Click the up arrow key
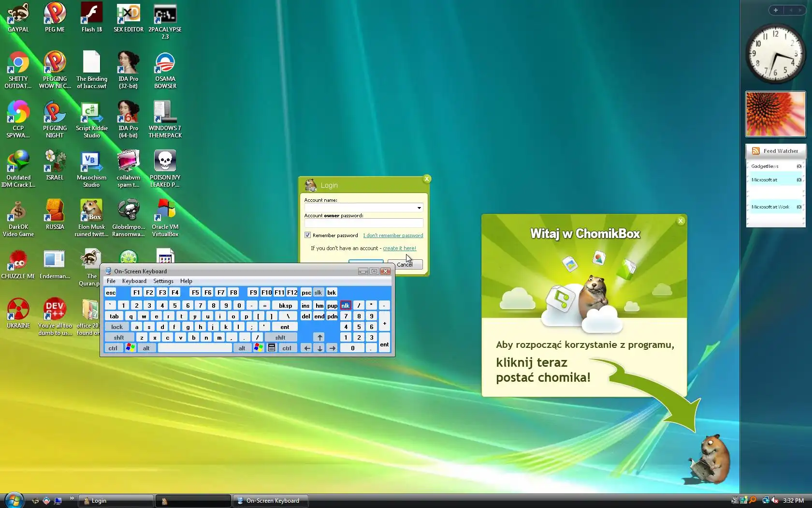The width and height of the screenshot is (812, 508). click(x=319, y=337)
